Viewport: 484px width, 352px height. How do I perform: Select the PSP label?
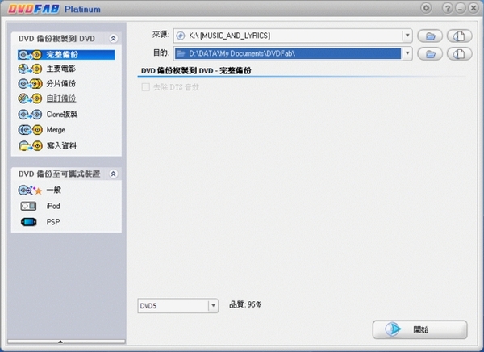point(53,222)
